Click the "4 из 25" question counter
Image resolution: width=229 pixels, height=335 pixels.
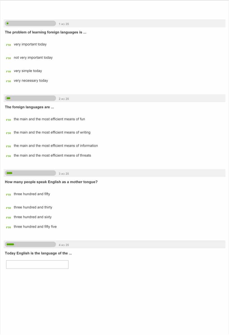(64, 245)
